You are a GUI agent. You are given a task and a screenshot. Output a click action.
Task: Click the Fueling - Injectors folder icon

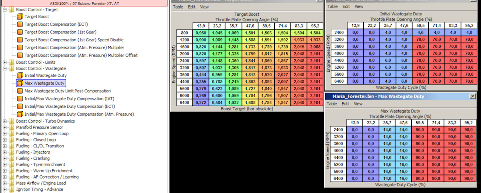tap(12, 152)
